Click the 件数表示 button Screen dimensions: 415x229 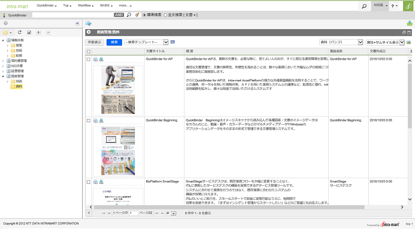[94, 42]
